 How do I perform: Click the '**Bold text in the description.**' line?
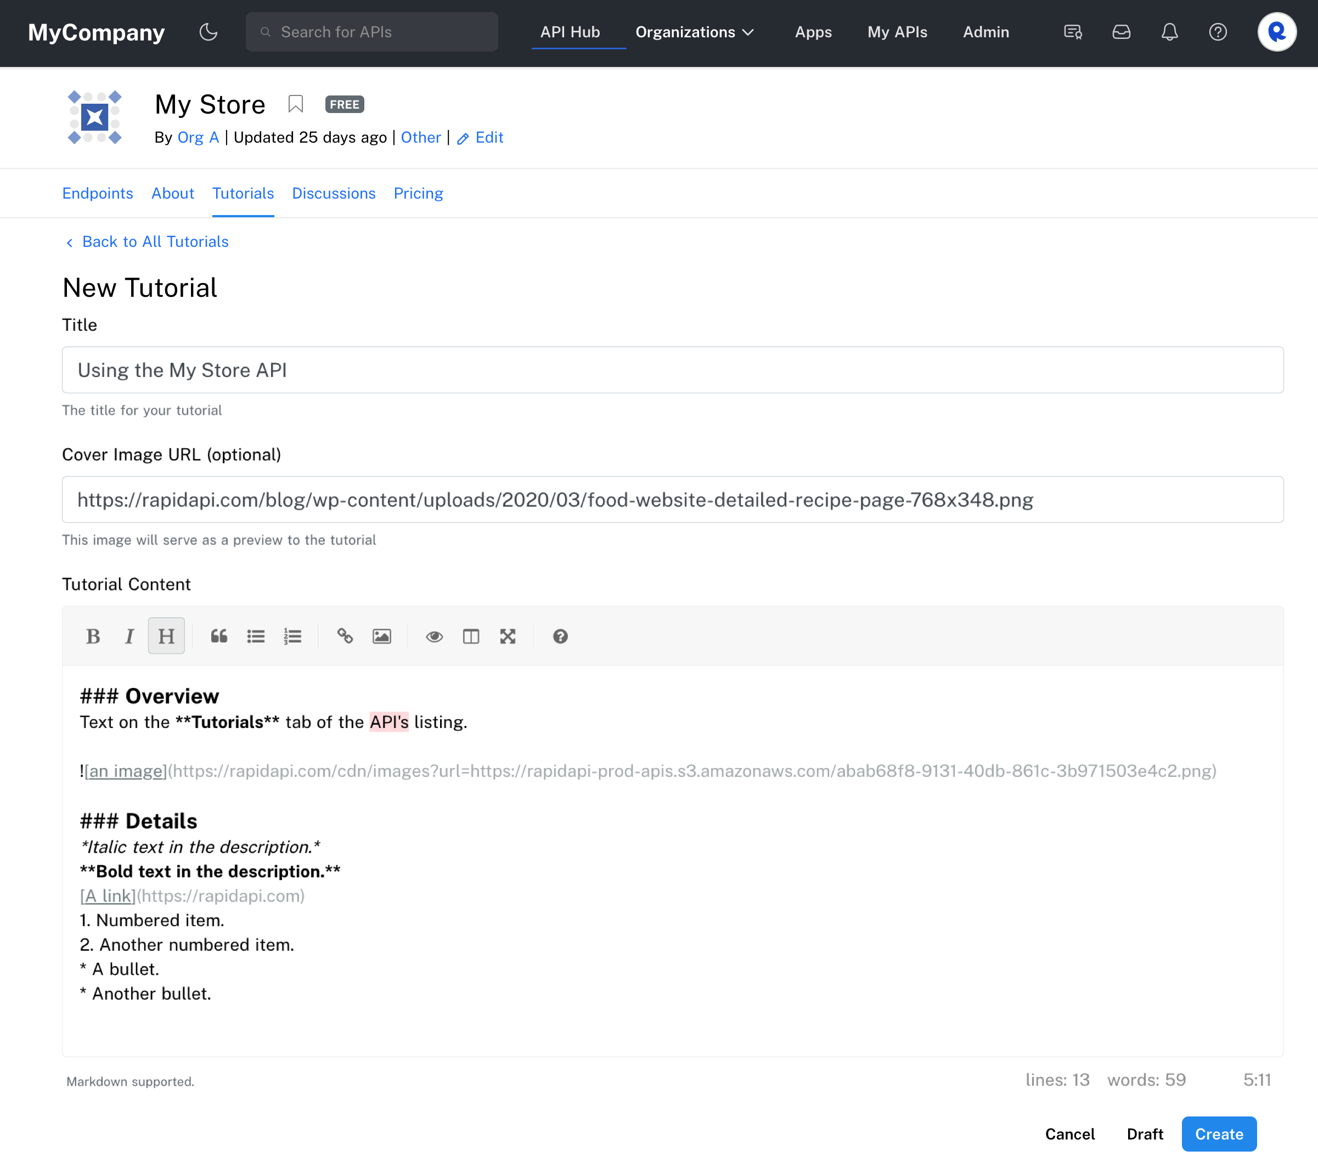[x=210, y=872]
